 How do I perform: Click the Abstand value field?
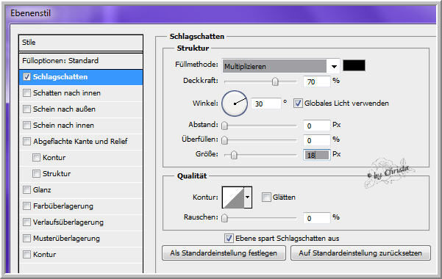[316, 126]
